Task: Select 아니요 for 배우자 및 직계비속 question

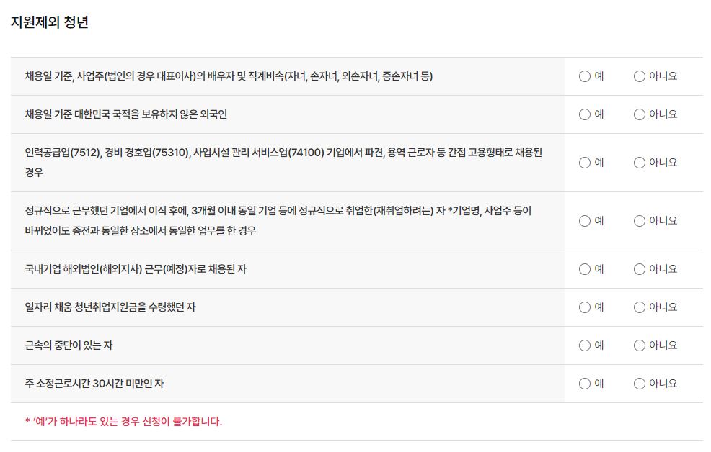Action: tap(638, 76)
